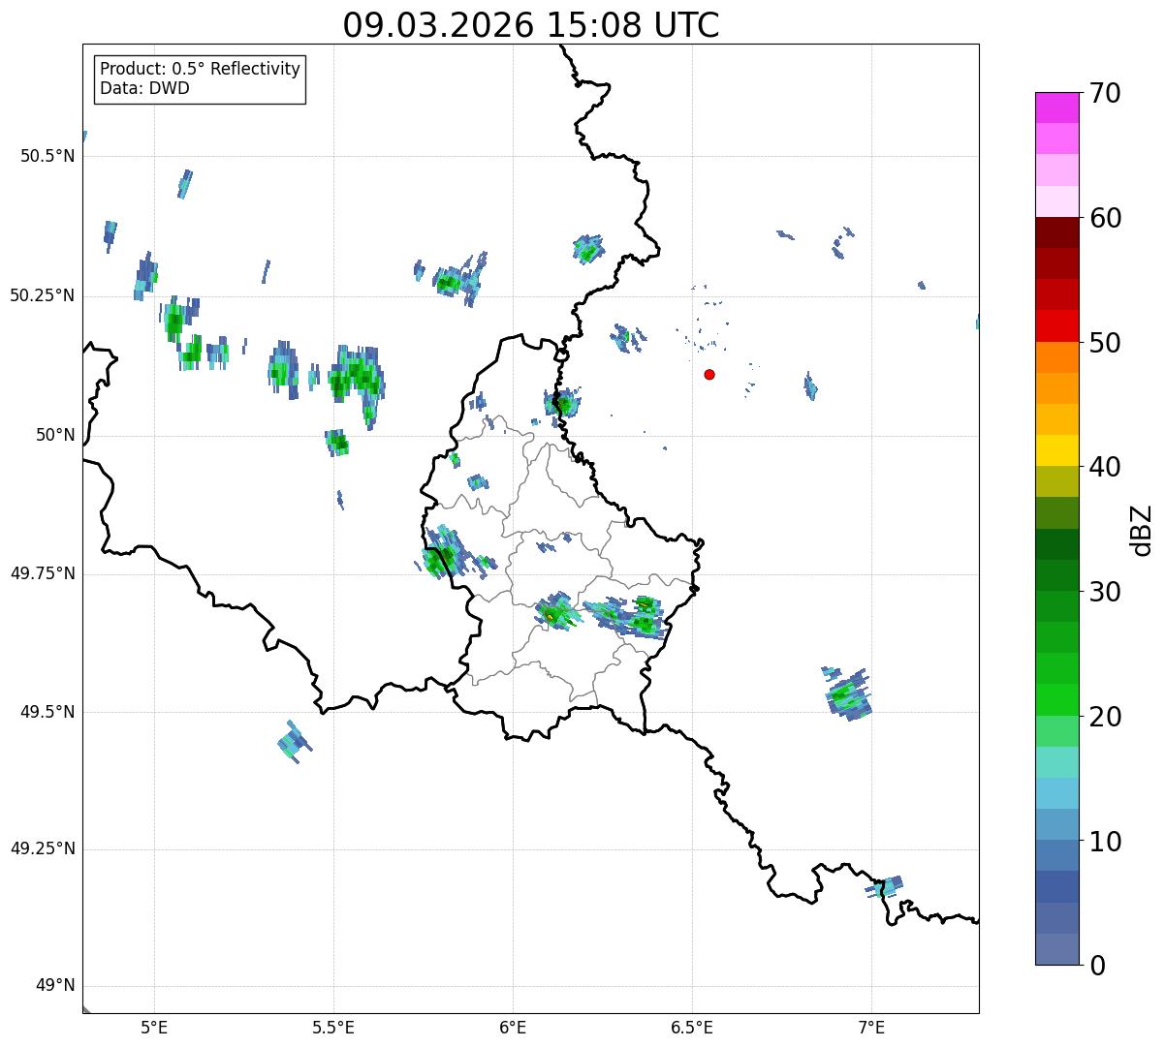Click the Product: 0.5° Reflectivity label

pos(200,69)
